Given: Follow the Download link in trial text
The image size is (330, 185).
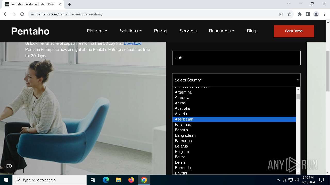Looking at the screenshot, I should coord(133,43).
